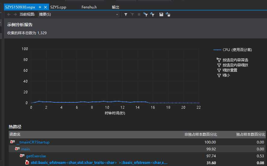267x166 pixels.
Task: Switch to the SZYS.cpp tab
Action: click(58, 7)
